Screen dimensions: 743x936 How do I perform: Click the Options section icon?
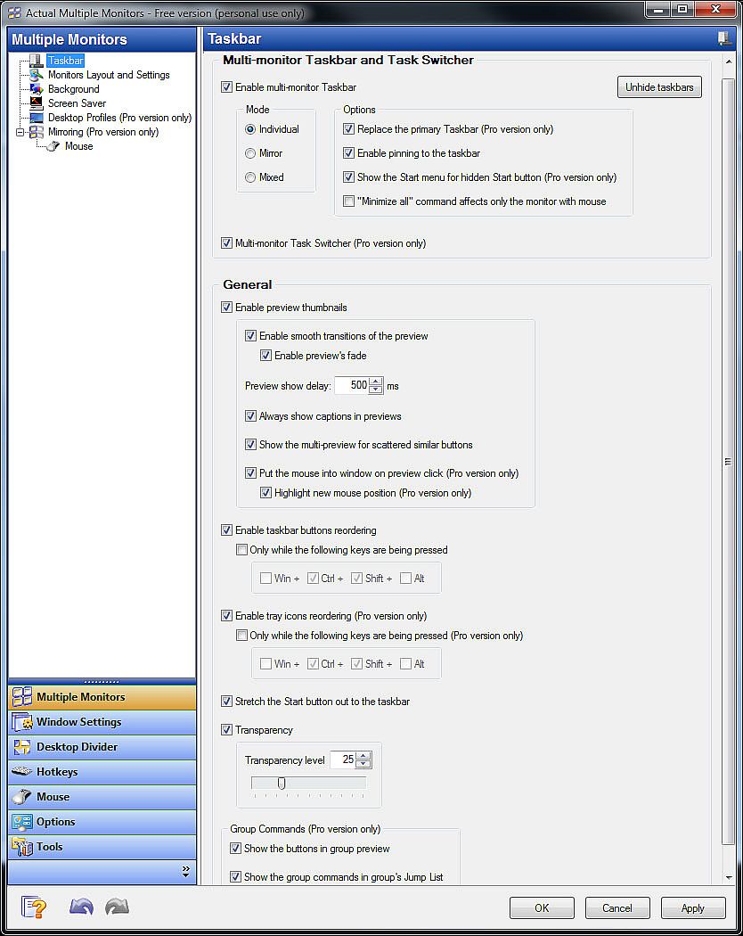(x=22, y=822)
